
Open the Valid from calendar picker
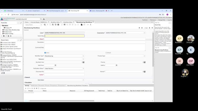[x=55, y=65]
